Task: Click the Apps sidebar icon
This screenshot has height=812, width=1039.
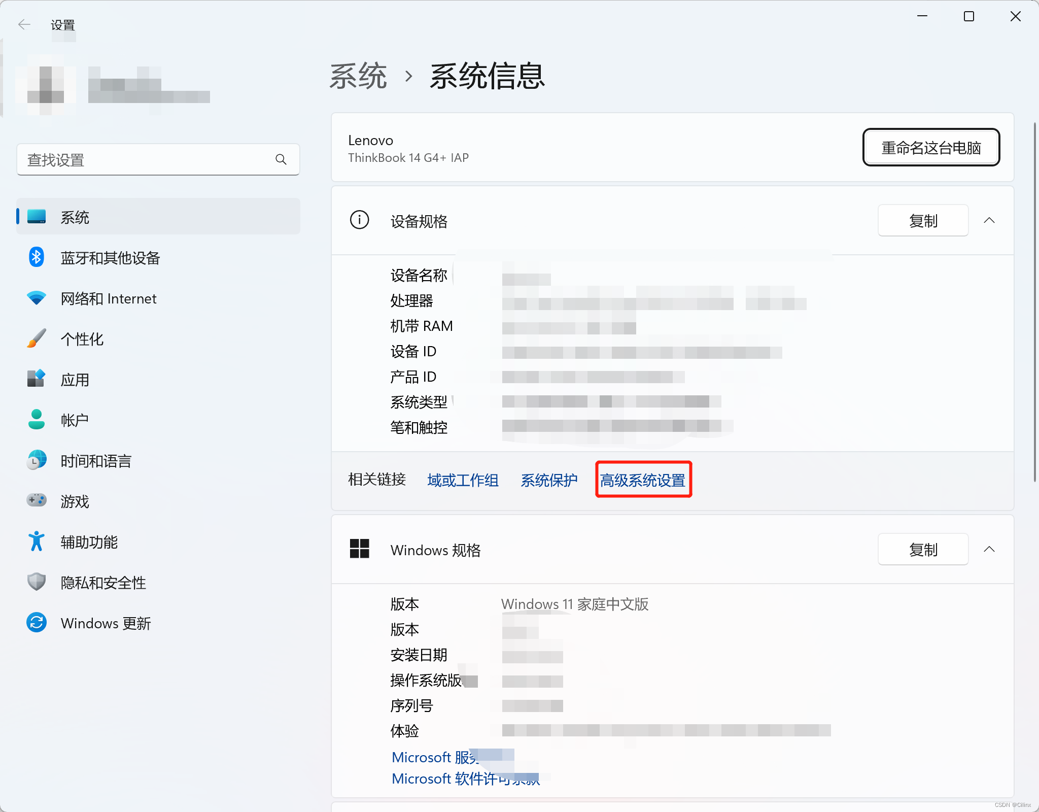Action: 36,379
